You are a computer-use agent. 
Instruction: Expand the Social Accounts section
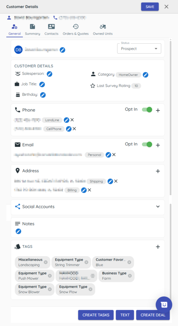158,207
